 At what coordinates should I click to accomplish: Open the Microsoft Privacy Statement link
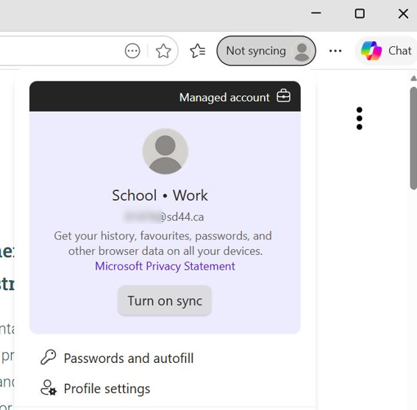165,266
